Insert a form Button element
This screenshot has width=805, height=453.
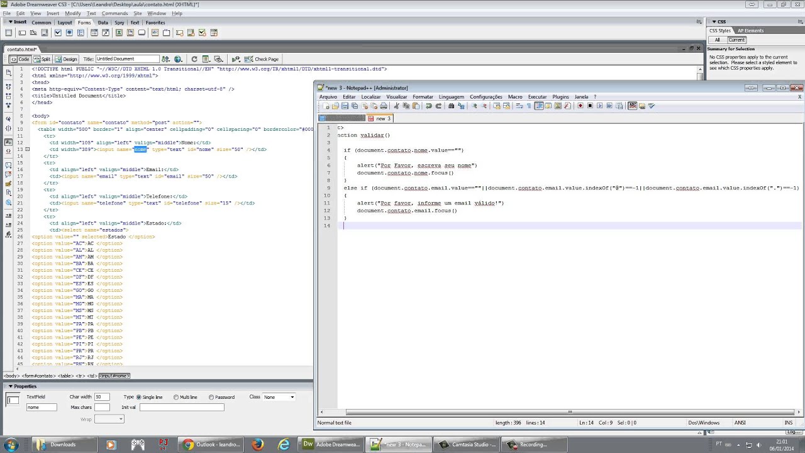tap(142, 33)
